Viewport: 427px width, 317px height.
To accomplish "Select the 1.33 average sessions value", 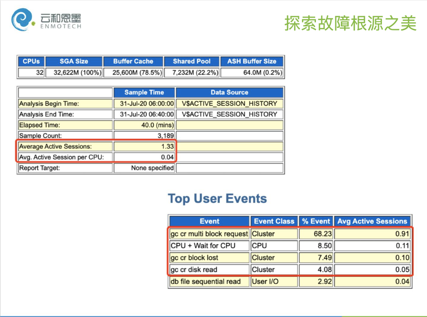I will coord(144,146).
